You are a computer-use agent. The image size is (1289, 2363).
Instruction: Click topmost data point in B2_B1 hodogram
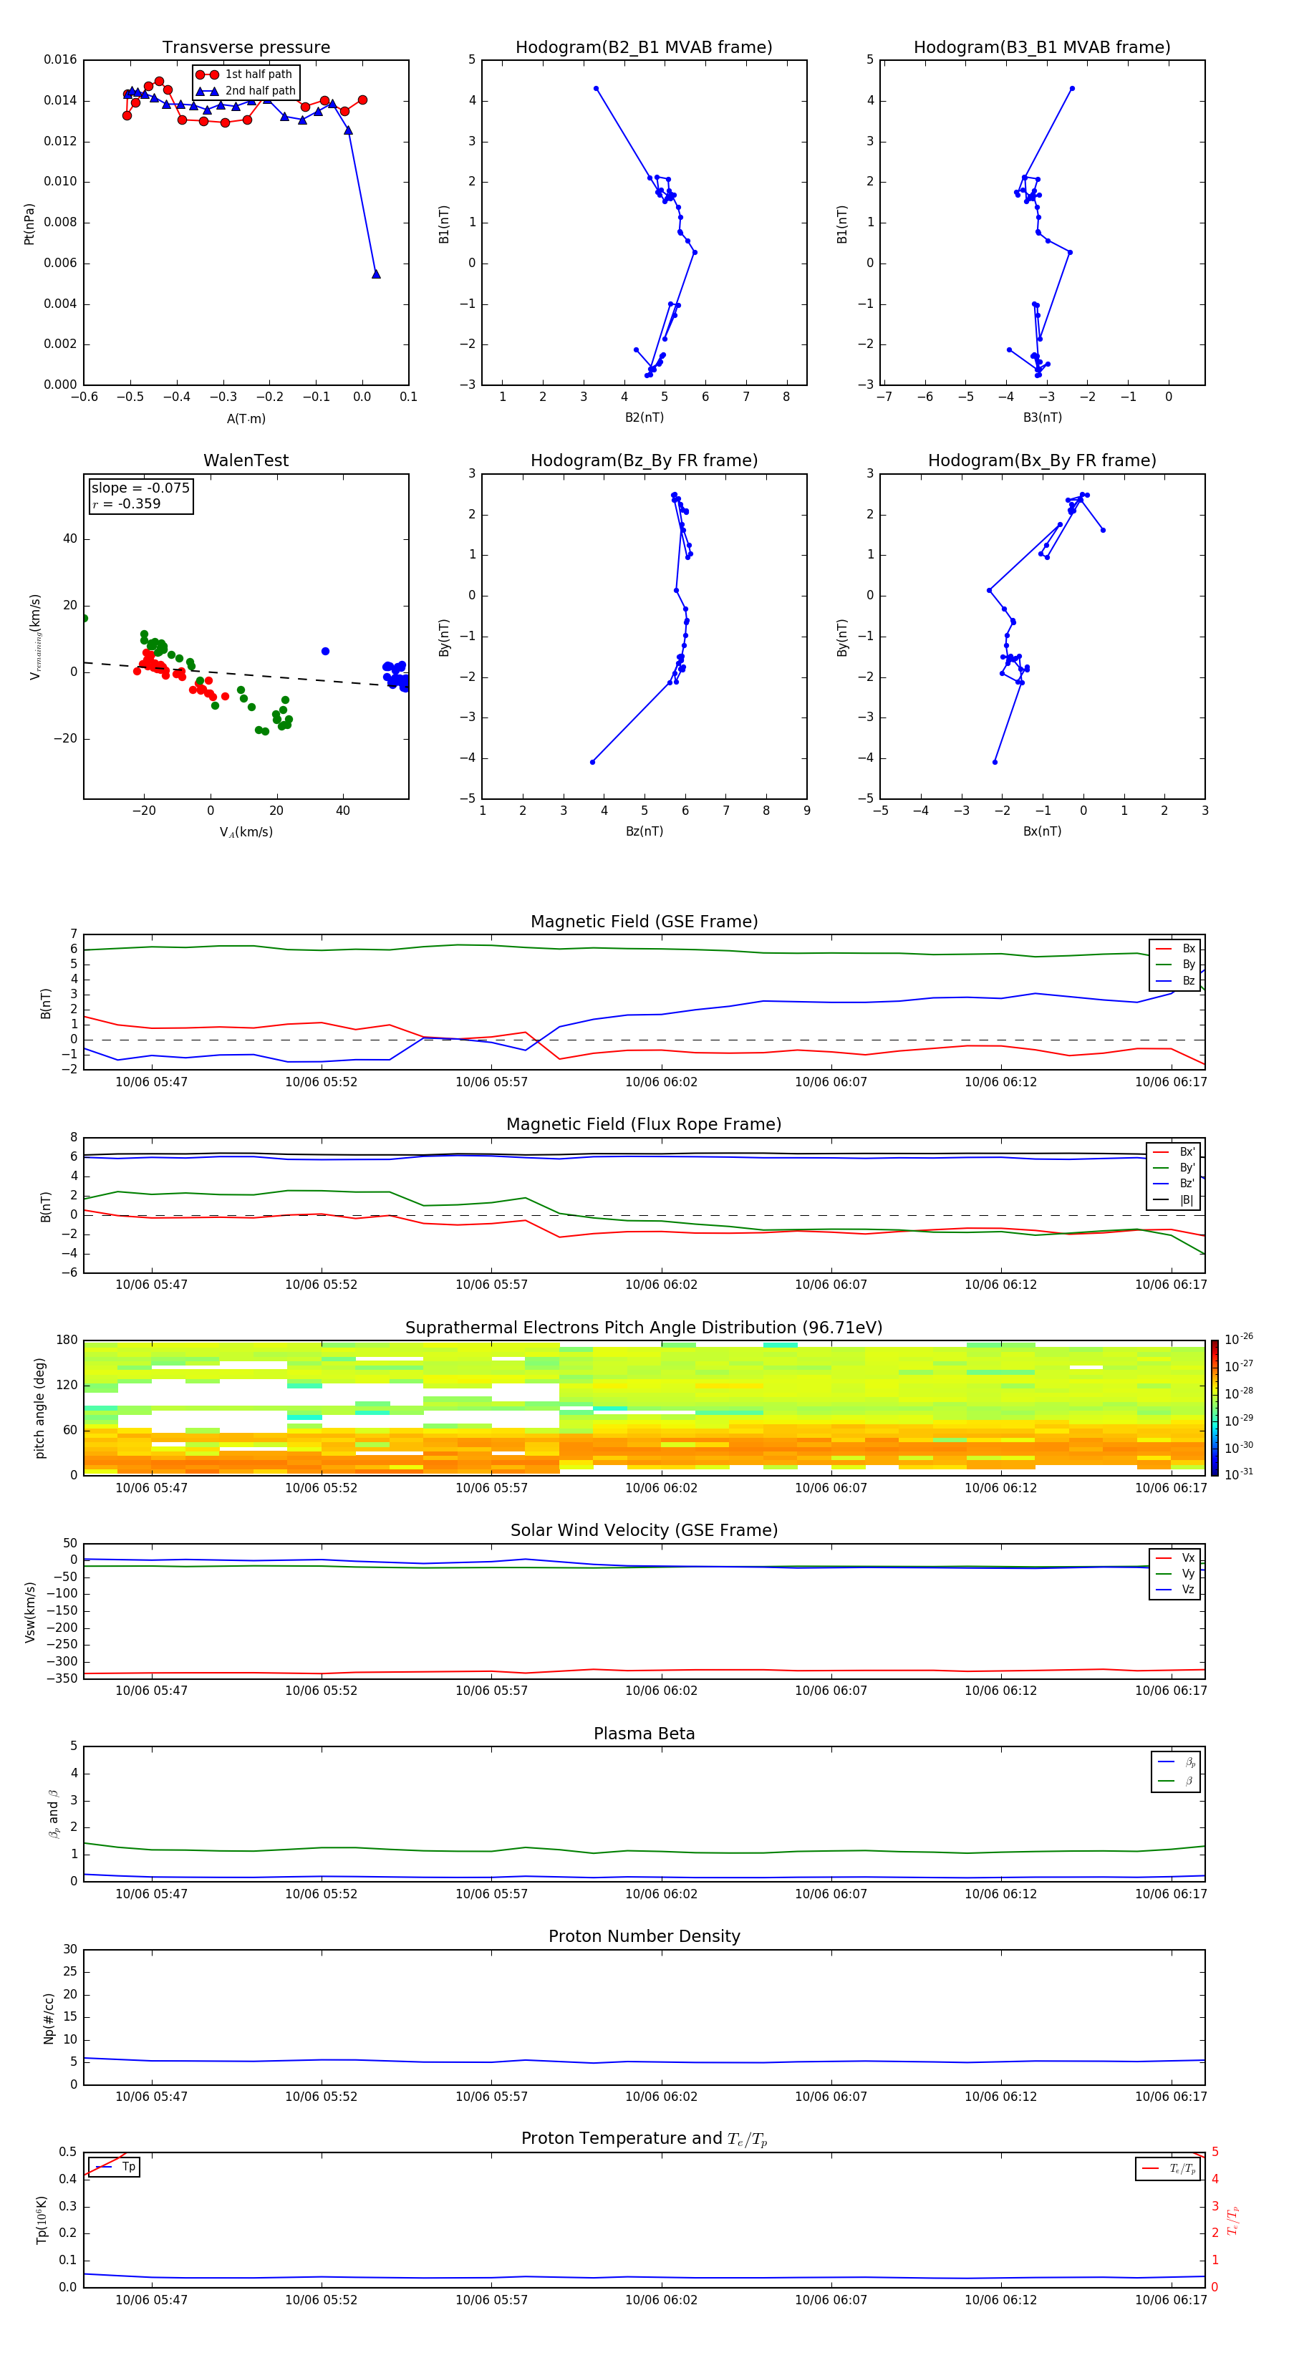(x=597, y=89)
